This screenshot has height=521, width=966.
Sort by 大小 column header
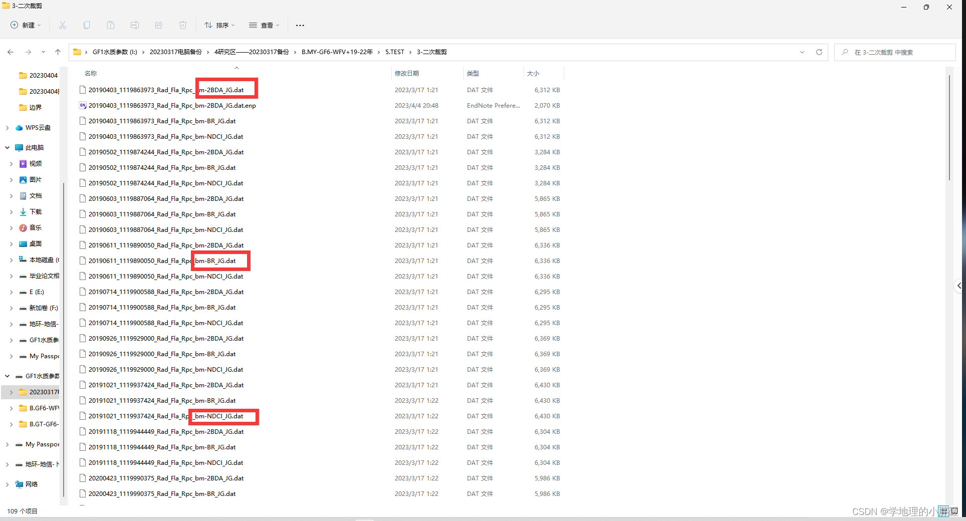[533, 74]
